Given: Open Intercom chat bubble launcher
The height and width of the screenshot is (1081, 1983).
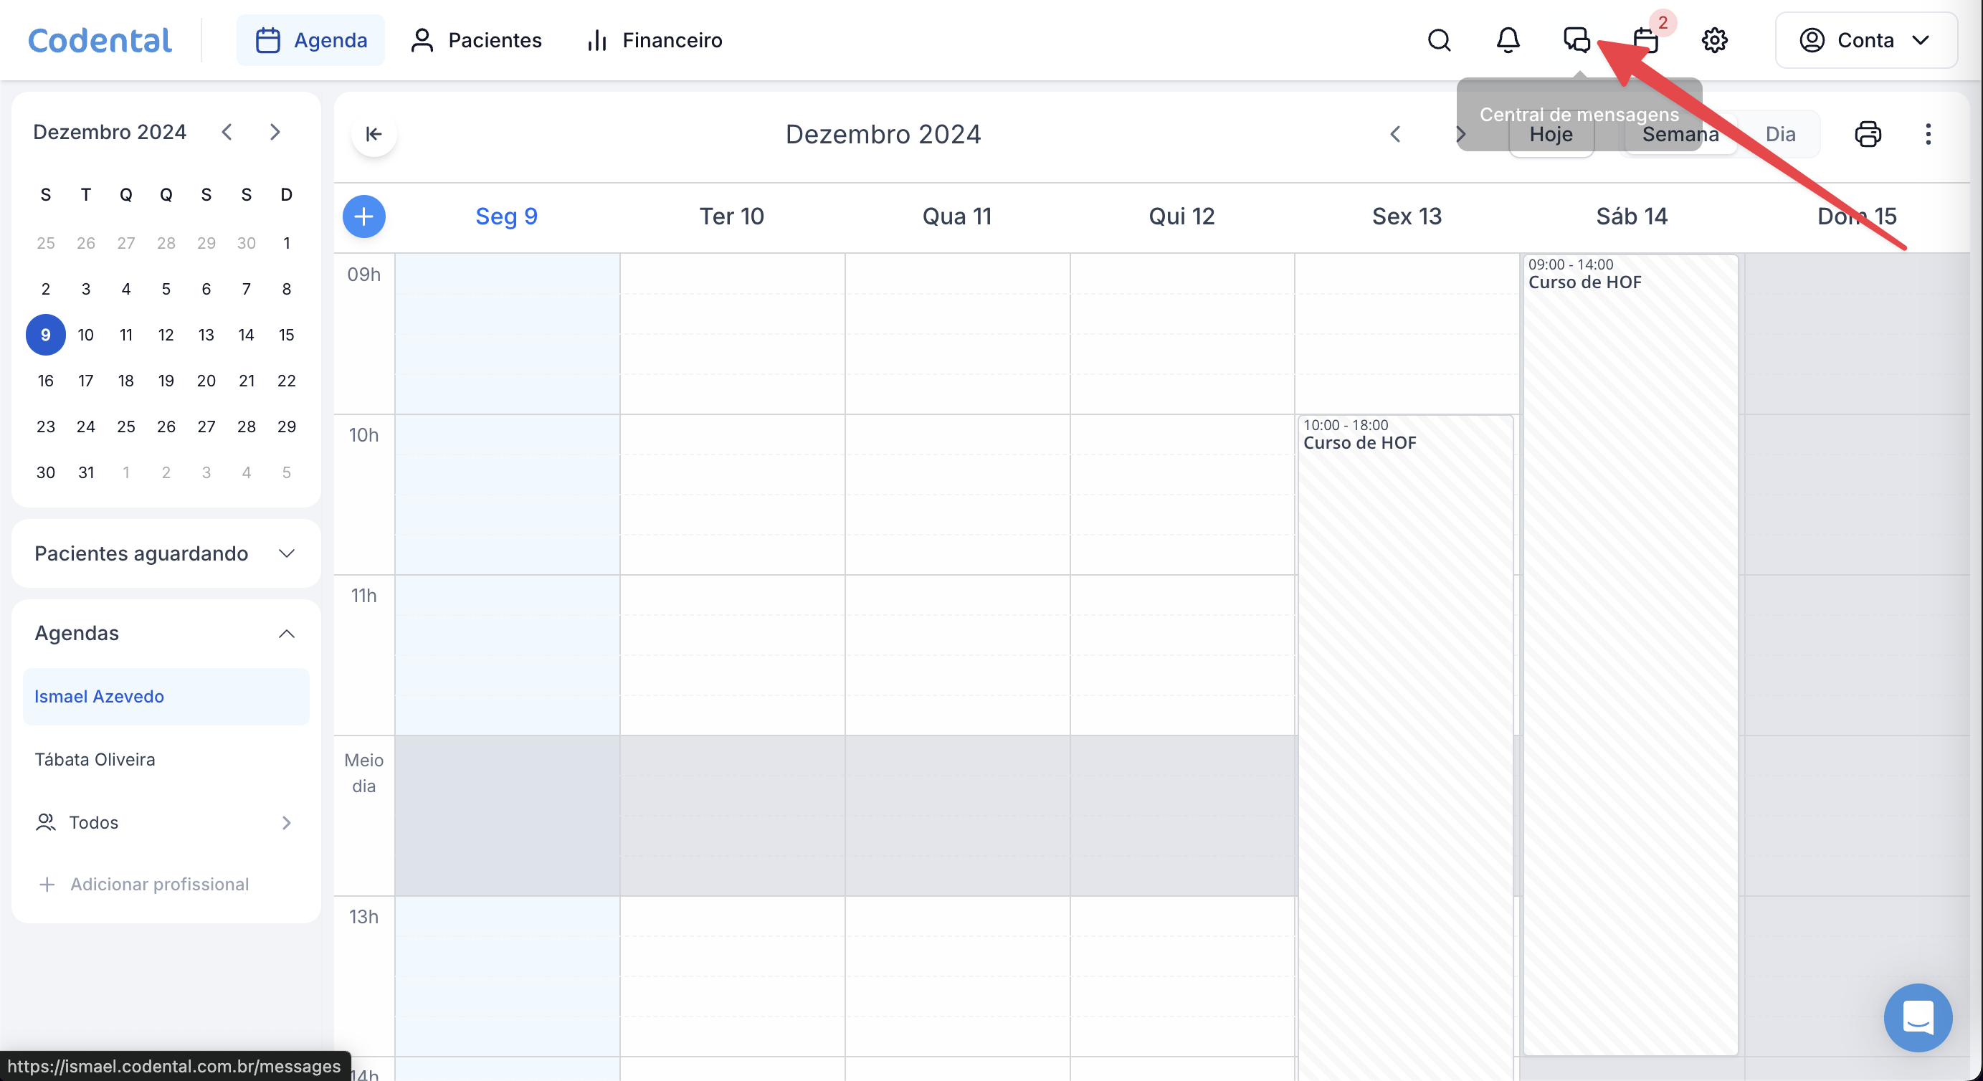Looking at the screenshot, I should point(1918,1017).
